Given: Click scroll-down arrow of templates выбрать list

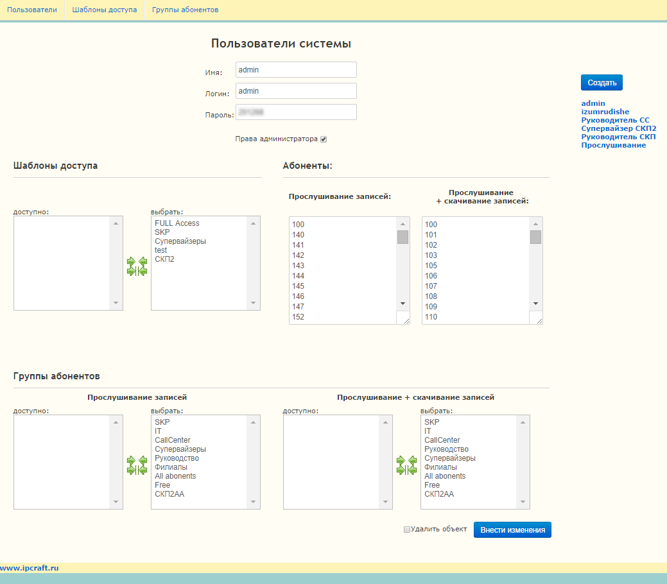Looking at the screenshot, I should [x=253, y=303].
